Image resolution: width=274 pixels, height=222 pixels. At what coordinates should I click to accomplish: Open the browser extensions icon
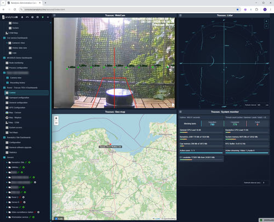coord(256,9)
